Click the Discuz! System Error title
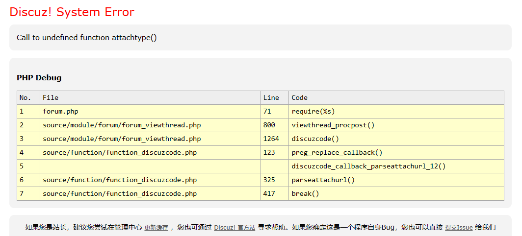Screen dimensions: 522x236 [72, 12]
